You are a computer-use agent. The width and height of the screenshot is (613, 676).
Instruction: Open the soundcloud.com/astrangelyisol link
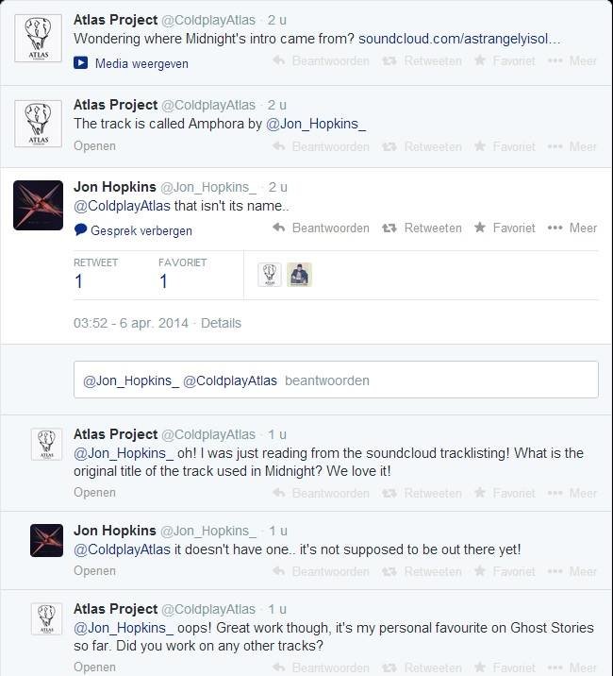(x=459, y=39)
